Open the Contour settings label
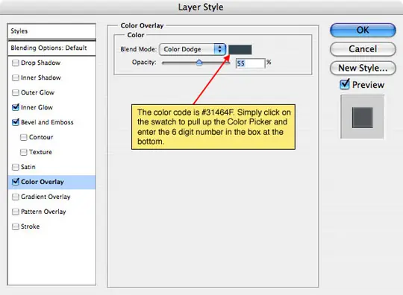Screen dimensions: 403x295 pos(41,137)
